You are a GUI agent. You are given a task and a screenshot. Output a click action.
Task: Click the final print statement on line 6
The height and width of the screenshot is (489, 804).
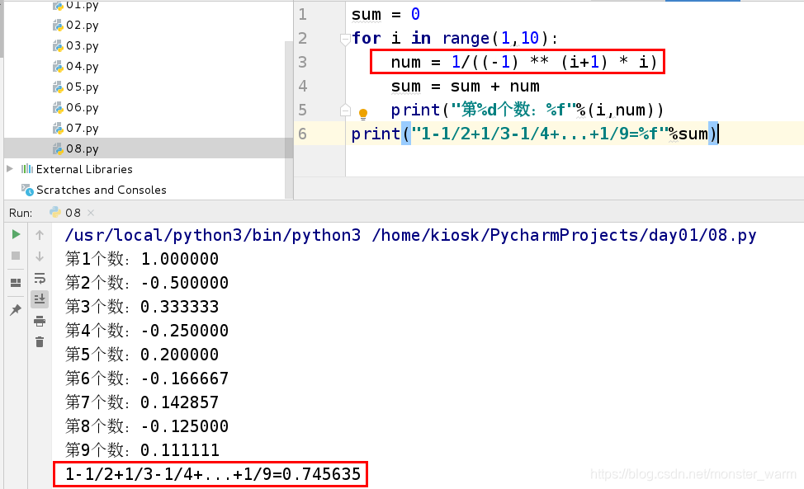pyautogui.click(x=535, y=134)
